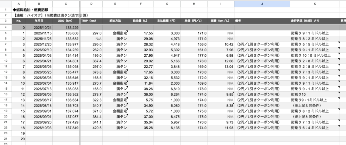
Task: Click date cell 2026/08/17
Action: [x=39, y=100]
